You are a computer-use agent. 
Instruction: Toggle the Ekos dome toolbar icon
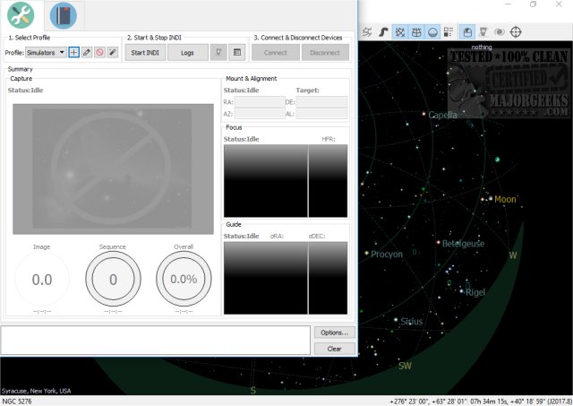(467, 32)
